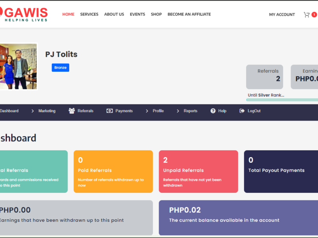This screenshot has width=318, height=238.
Task: Expand the Profile chevron arrow
Action: tap(147, 111)
